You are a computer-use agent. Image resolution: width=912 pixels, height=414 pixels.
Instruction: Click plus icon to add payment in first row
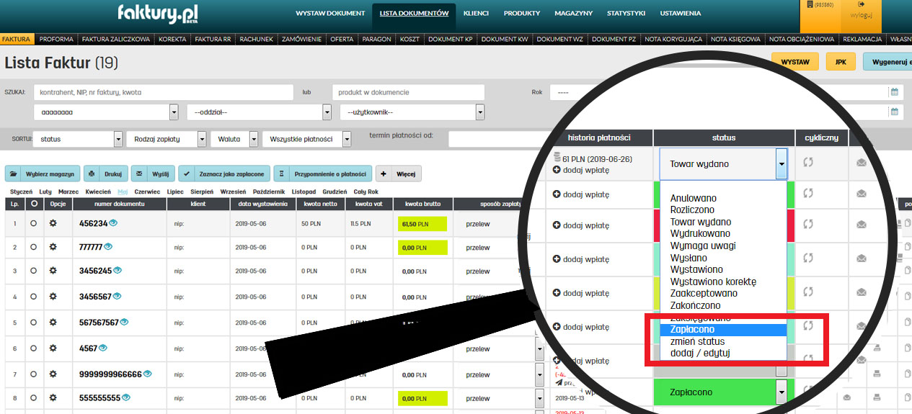(x=557, y=170)
